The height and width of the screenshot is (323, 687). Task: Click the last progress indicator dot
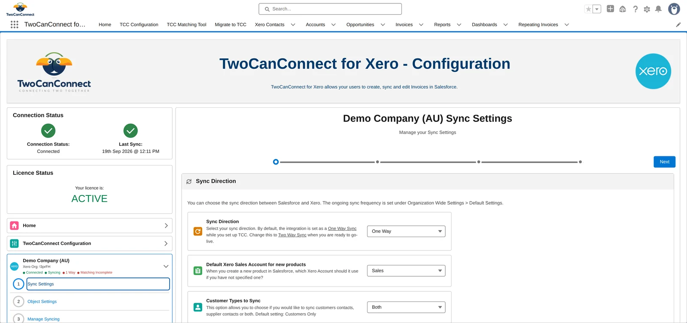click(581, 162)
